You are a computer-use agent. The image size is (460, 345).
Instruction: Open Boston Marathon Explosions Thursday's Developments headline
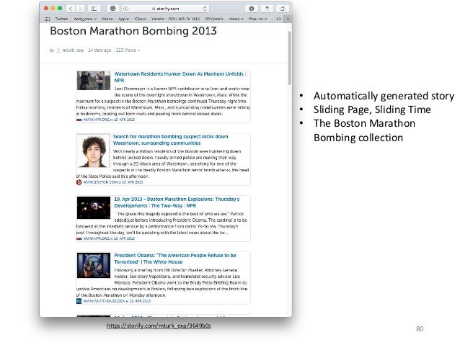pyautogui.click(x=177, y=202)
